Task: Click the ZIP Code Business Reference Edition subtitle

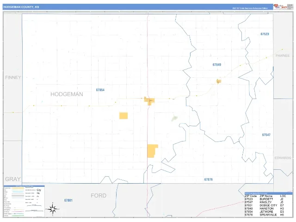Action: [250, 8]
